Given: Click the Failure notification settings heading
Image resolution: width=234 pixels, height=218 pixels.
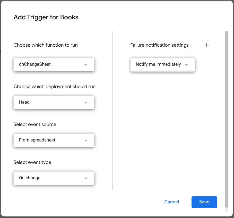Looking at the screenshot, I should tap(159, 45).
